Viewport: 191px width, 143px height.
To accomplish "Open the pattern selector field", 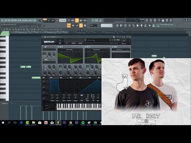I will coord(107,25).
